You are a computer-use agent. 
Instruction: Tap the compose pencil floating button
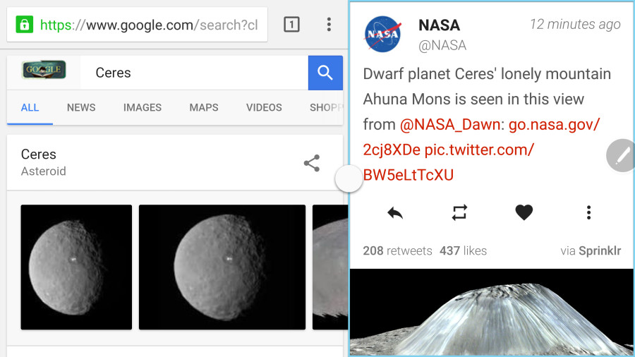[621, 155]
